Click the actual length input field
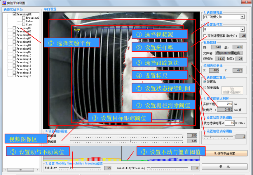This screenshot has width=253, height=175. 225,104
